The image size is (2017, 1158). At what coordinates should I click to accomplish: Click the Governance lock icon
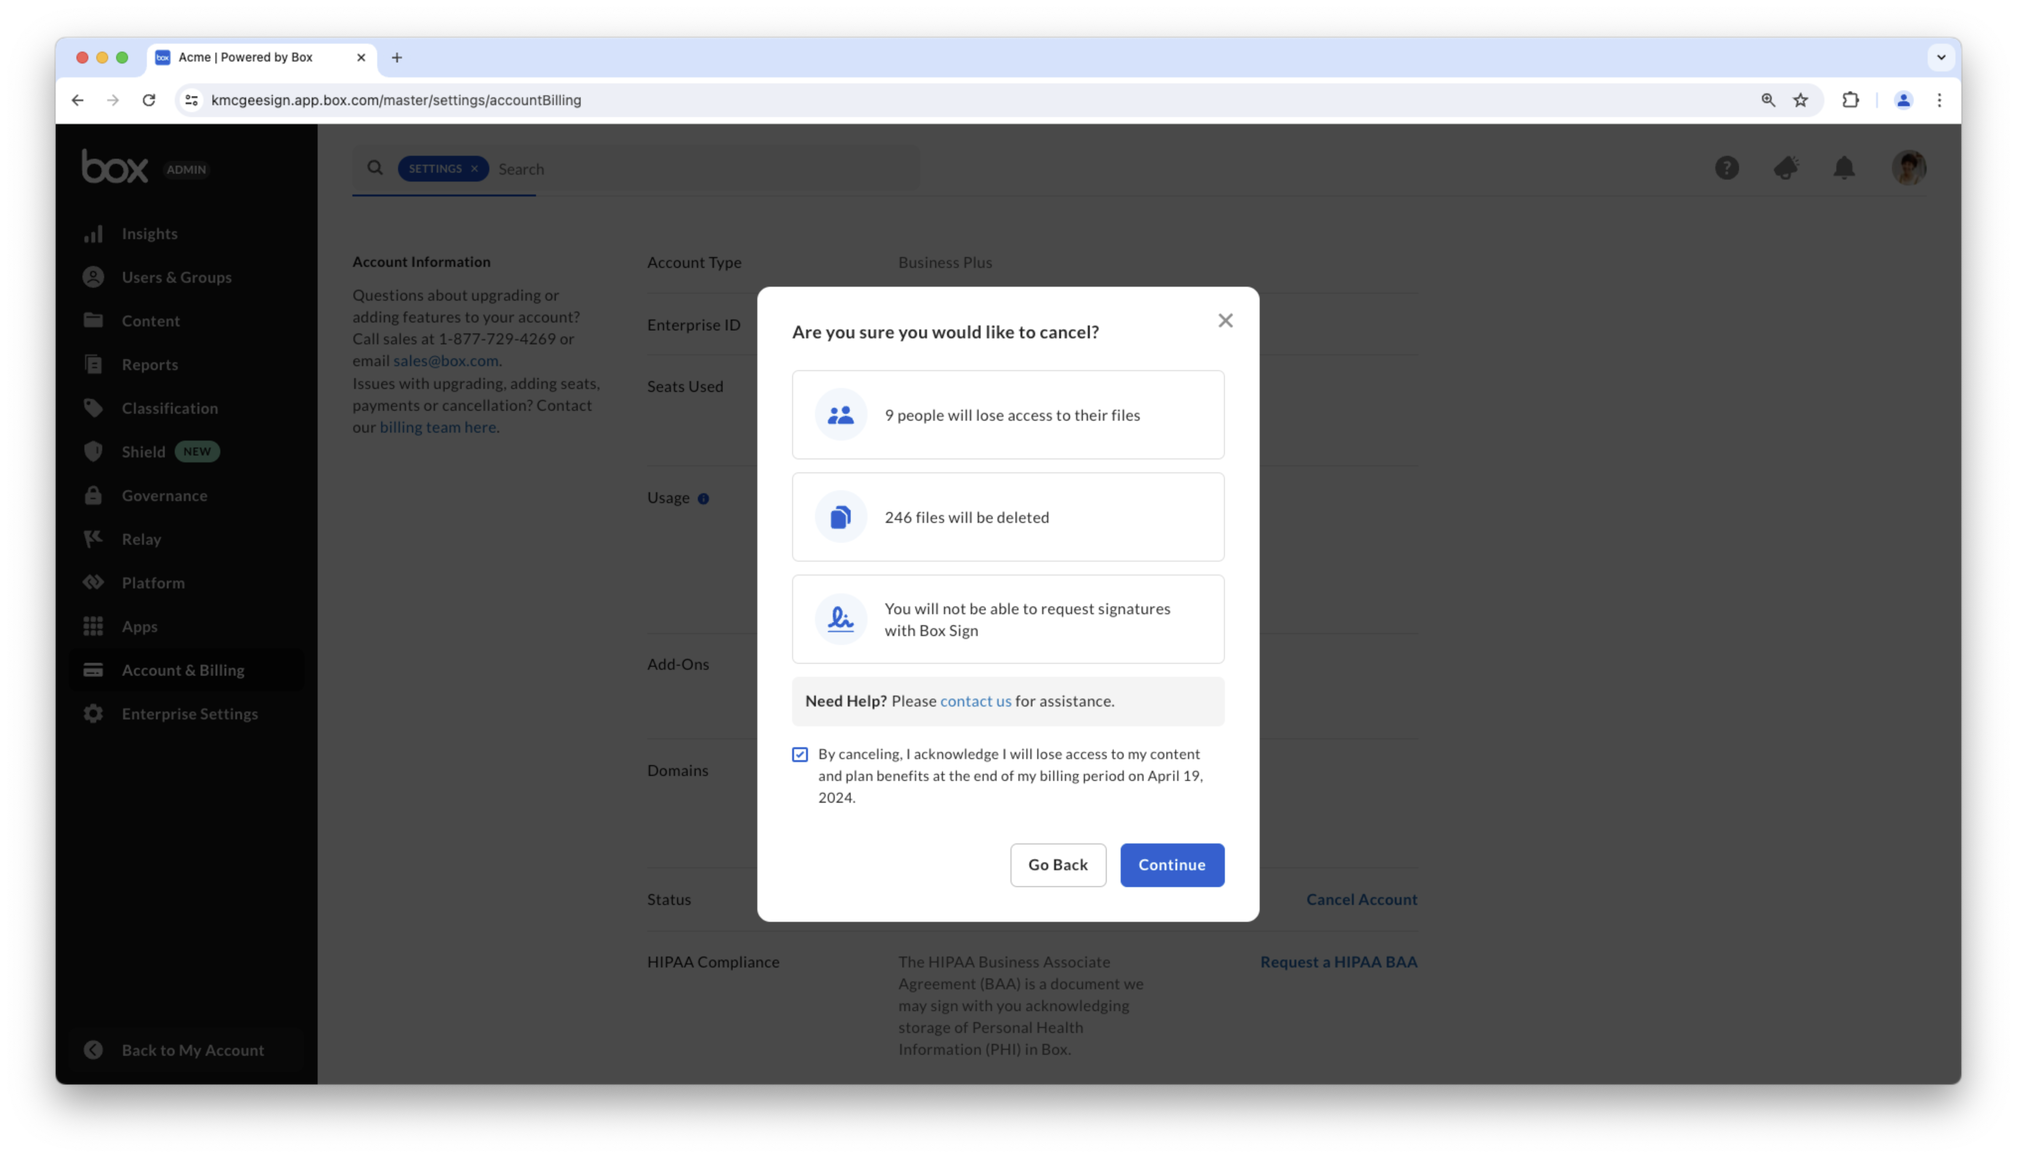pos(93,495)
